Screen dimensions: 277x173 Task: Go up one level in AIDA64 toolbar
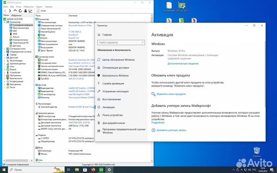pyautogui.click(x=15, y=11)
